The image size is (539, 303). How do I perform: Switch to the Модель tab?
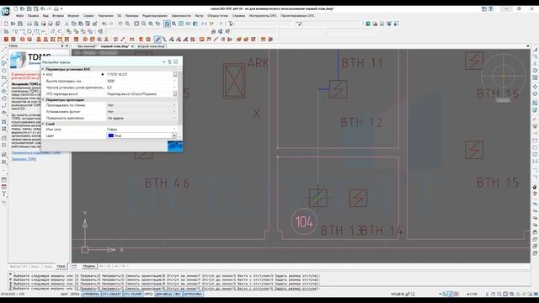88,266
